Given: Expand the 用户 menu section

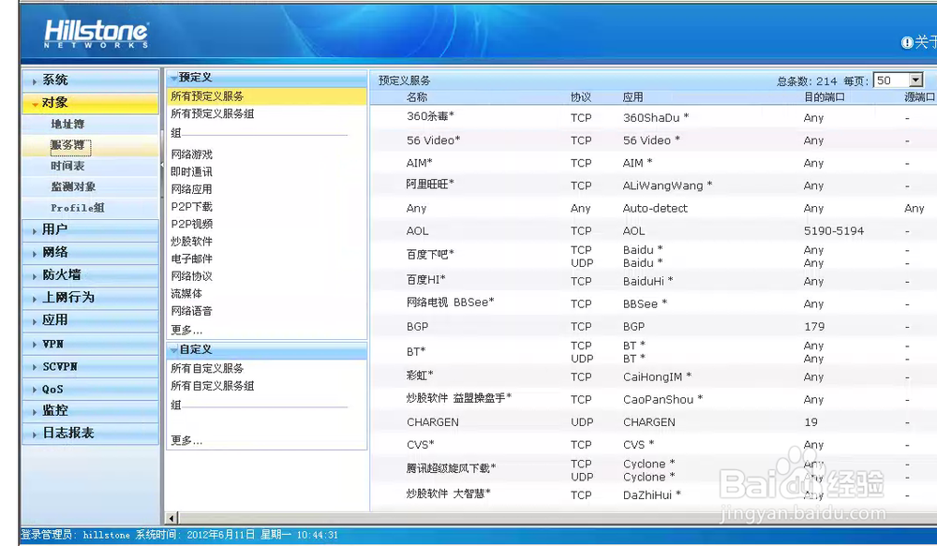Looking at the screenshot, I should (90, 229).
